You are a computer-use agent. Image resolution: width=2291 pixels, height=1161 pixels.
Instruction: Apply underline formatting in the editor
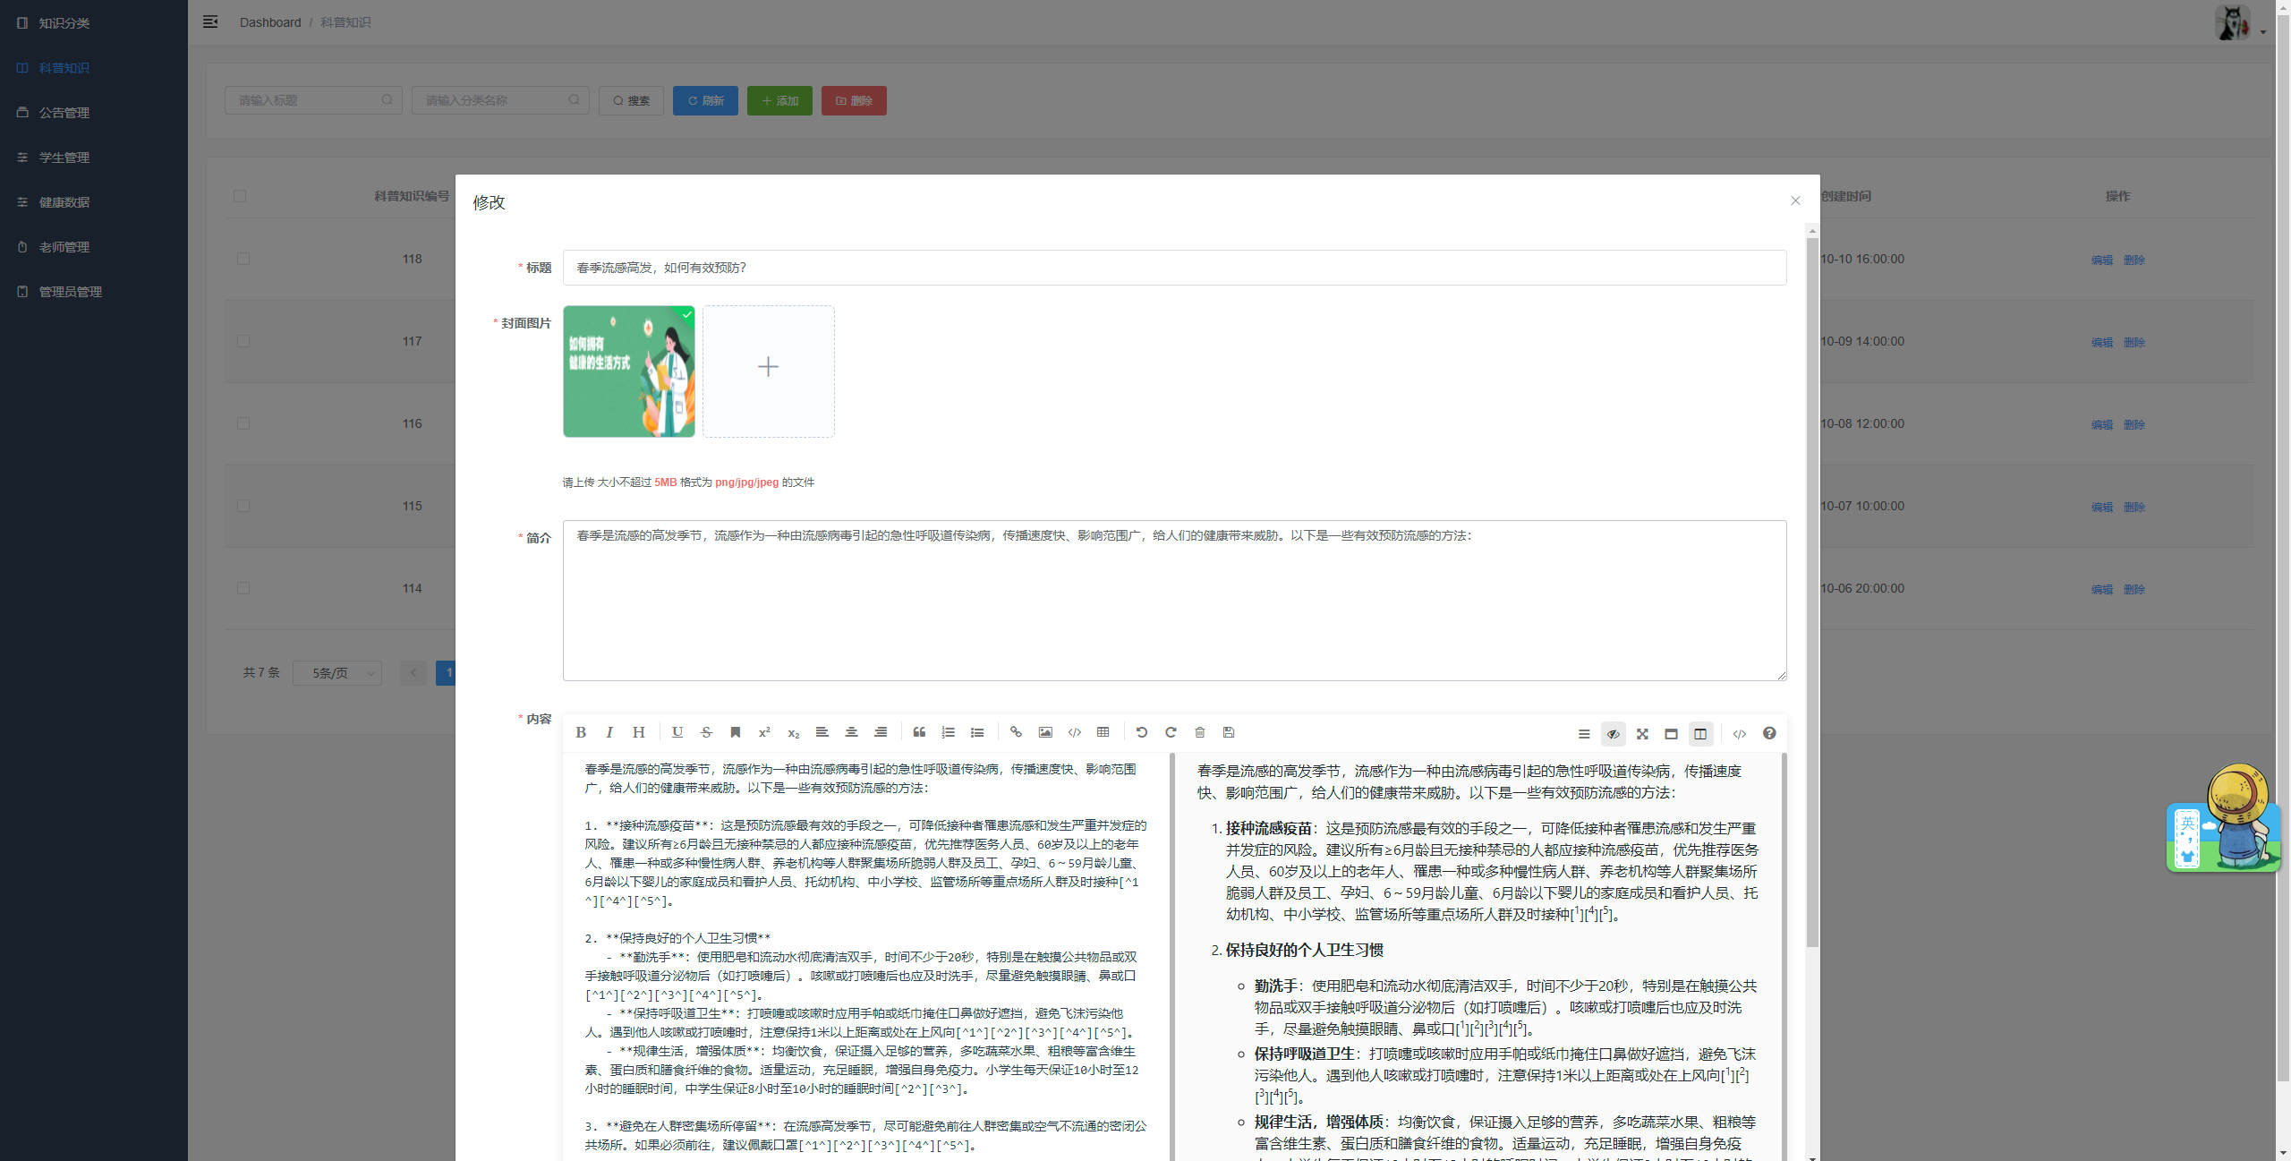coord(677,732)
